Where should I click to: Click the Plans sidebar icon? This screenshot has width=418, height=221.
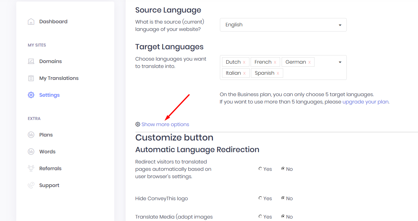tap(31, 135)
